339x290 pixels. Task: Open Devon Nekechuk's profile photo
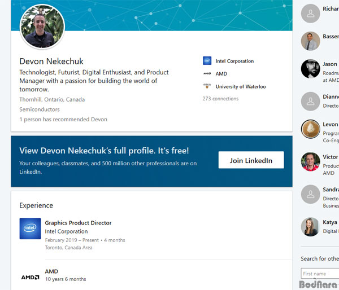tap(42, 27)
